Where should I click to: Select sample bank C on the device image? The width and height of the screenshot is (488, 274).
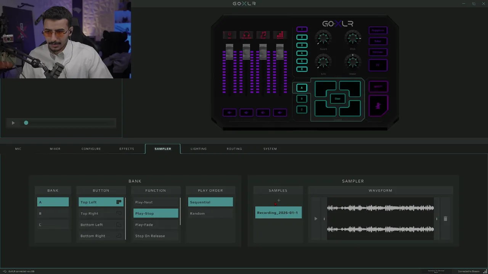tap(302, 109)
